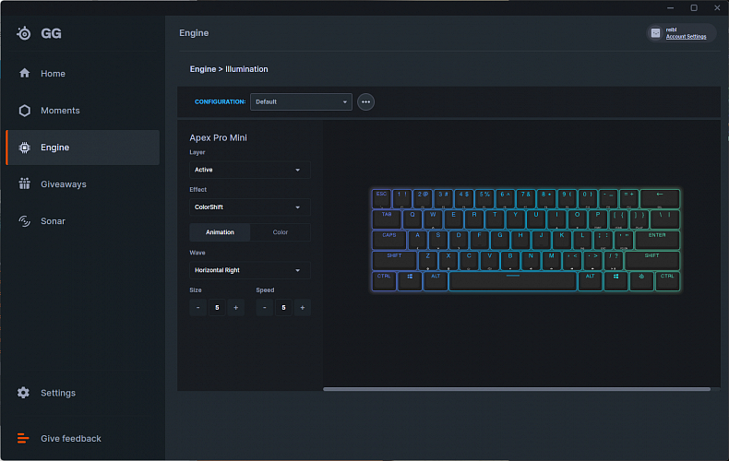This screenshot has height=461, width=729.
Task: Expand the Effect dropdown set to ColorShift
Action: [x=250, y=207]
